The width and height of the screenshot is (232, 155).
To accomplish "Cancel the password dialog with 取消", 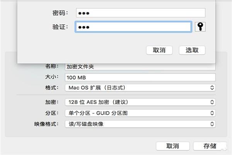I will pos(159,50).
